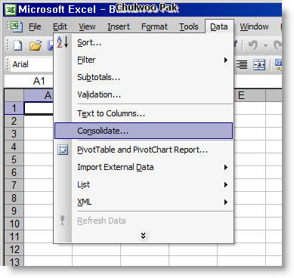The image size is (294, 278).
Task: Select row 11 header
Action: 14,236
